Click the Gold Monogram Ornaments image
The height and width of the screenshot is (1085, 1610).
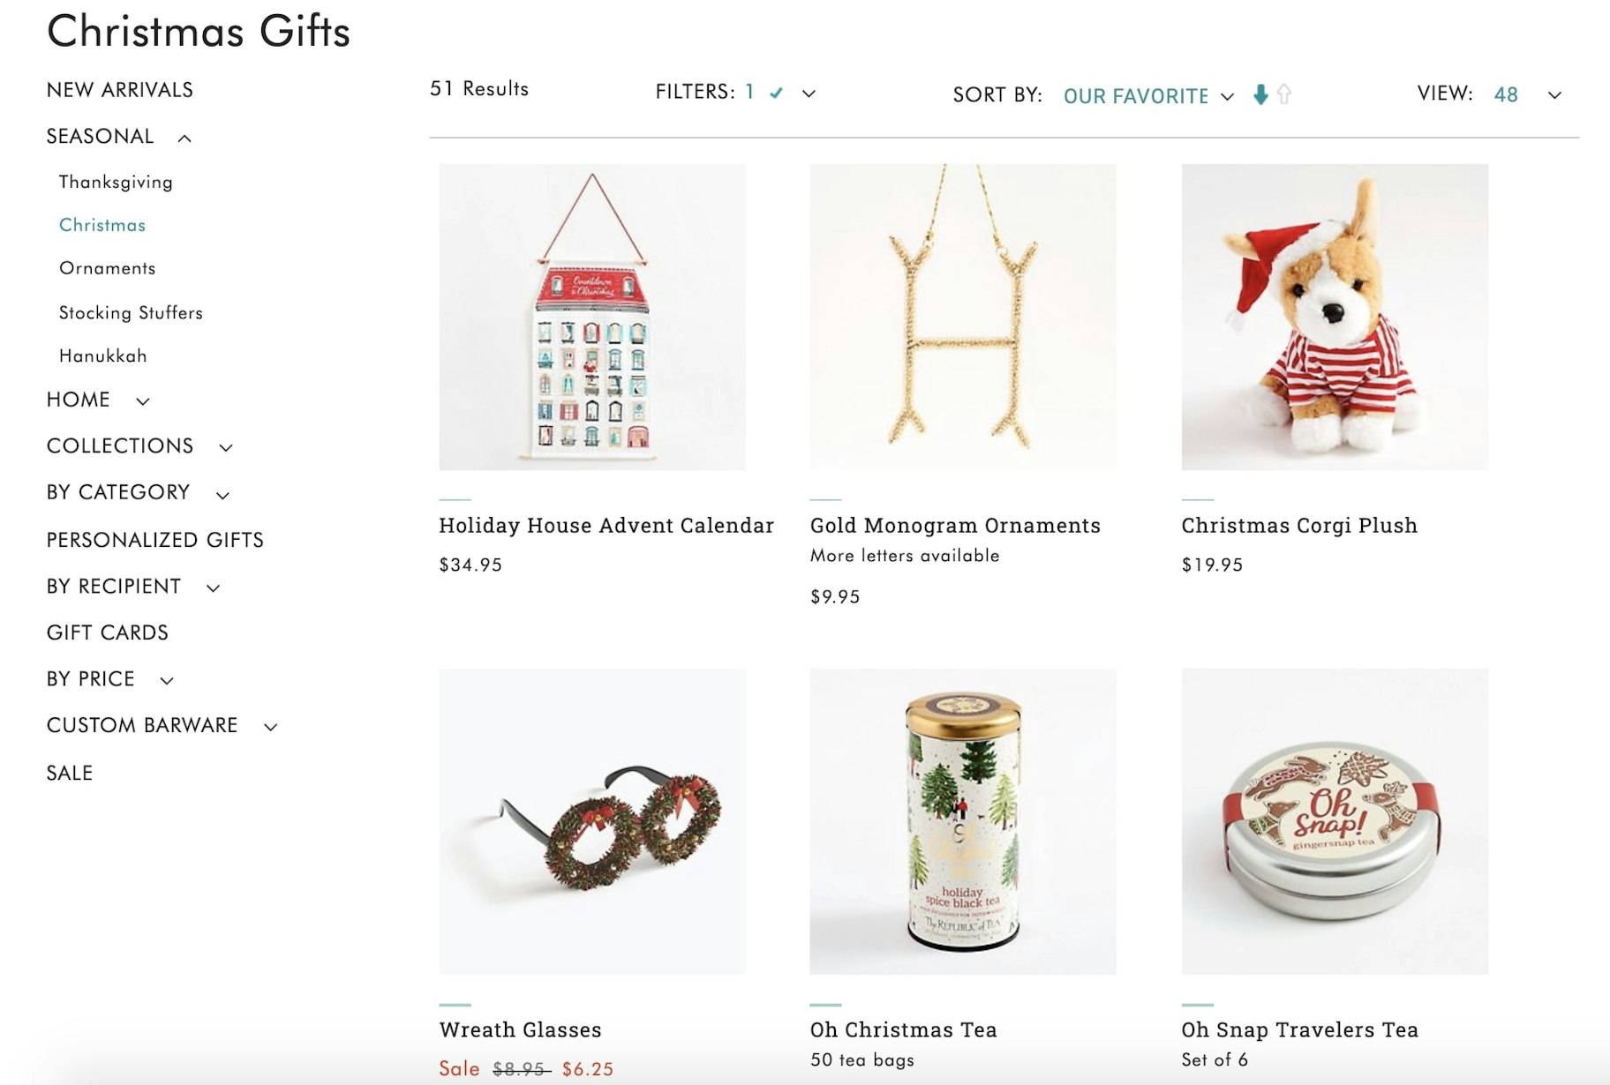point(963,317)
